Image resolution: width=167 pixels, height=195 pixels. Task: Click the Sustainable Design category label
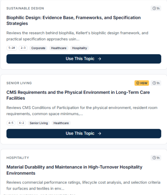pyautogui.click(x=25, y=8)
